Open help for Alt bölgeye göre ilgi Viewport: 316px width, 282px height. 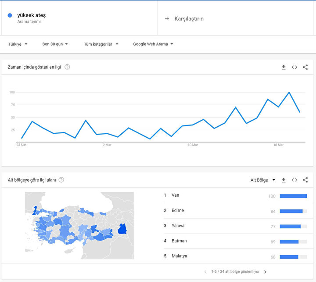tap(61, 180)
